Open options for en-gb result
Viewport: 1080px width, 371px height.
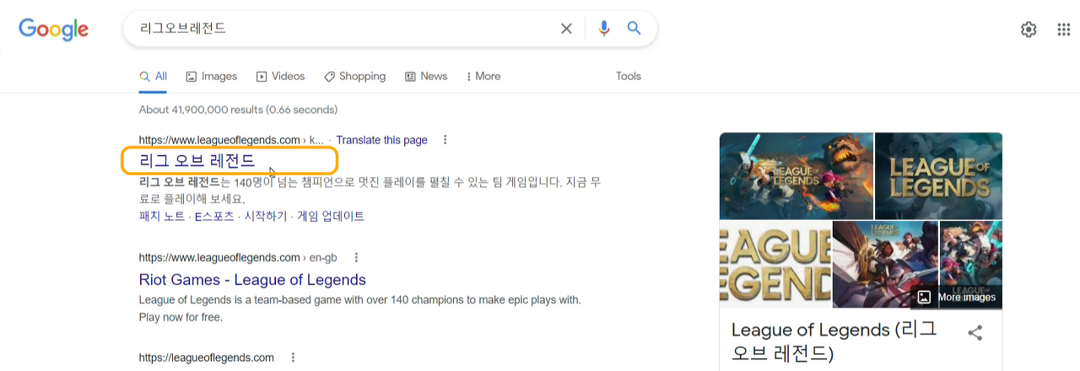[356, 257]
